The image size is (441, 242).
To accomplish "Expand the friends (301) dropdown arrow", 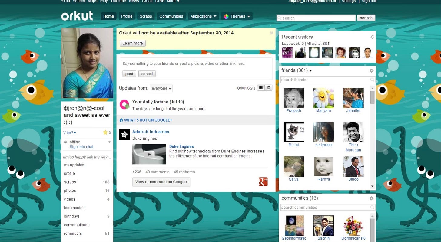I will [310, 71].
